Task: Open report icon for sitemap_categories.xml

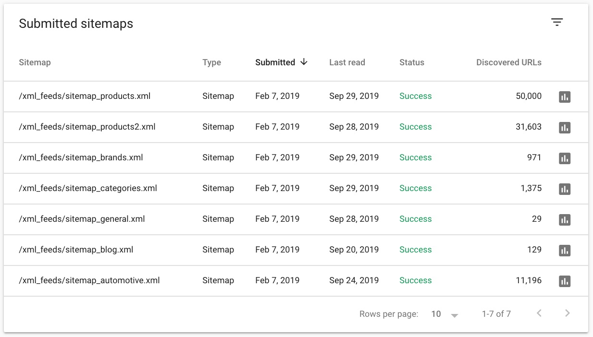Action: tap(565, 188)
